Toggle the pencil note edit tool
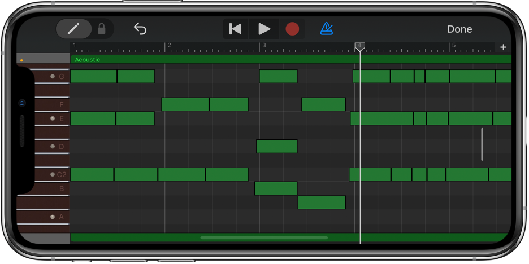 73,29
